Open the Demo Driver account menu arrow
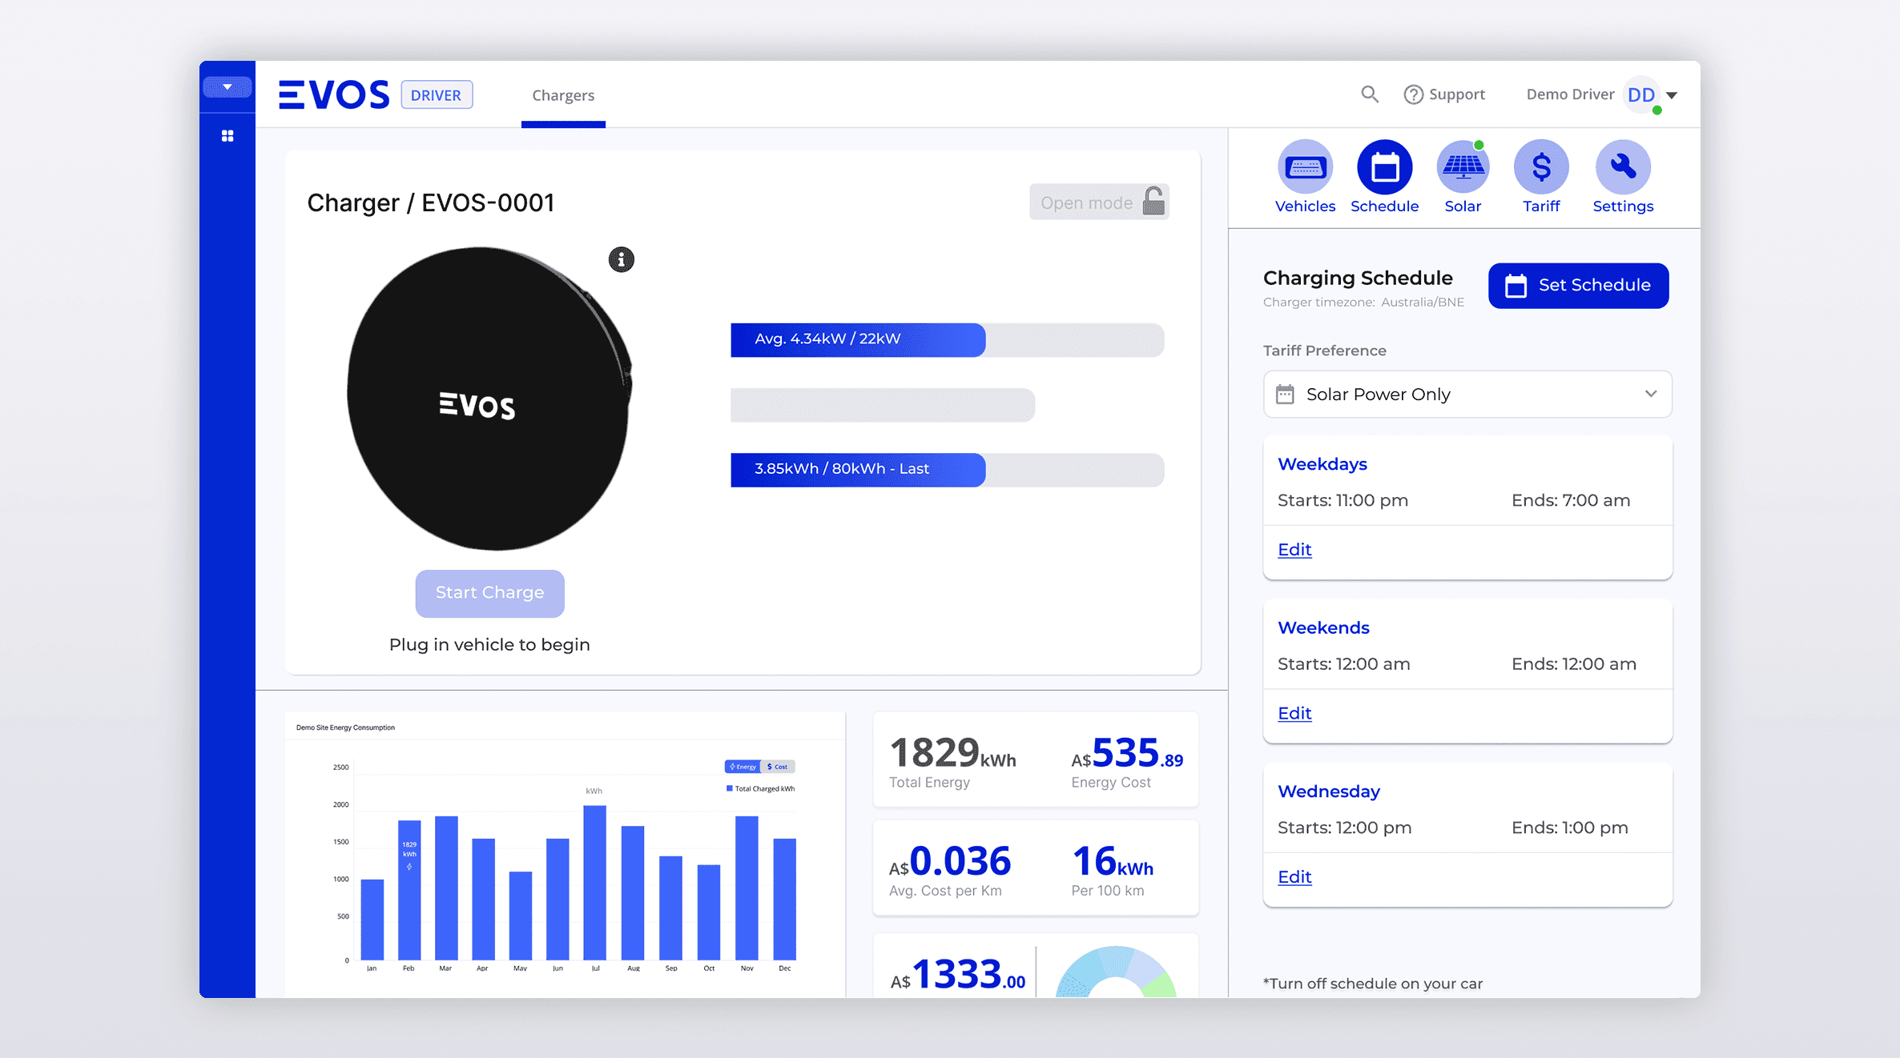The width and height of the screenshot is (1900, 1058). [1672, 95]
